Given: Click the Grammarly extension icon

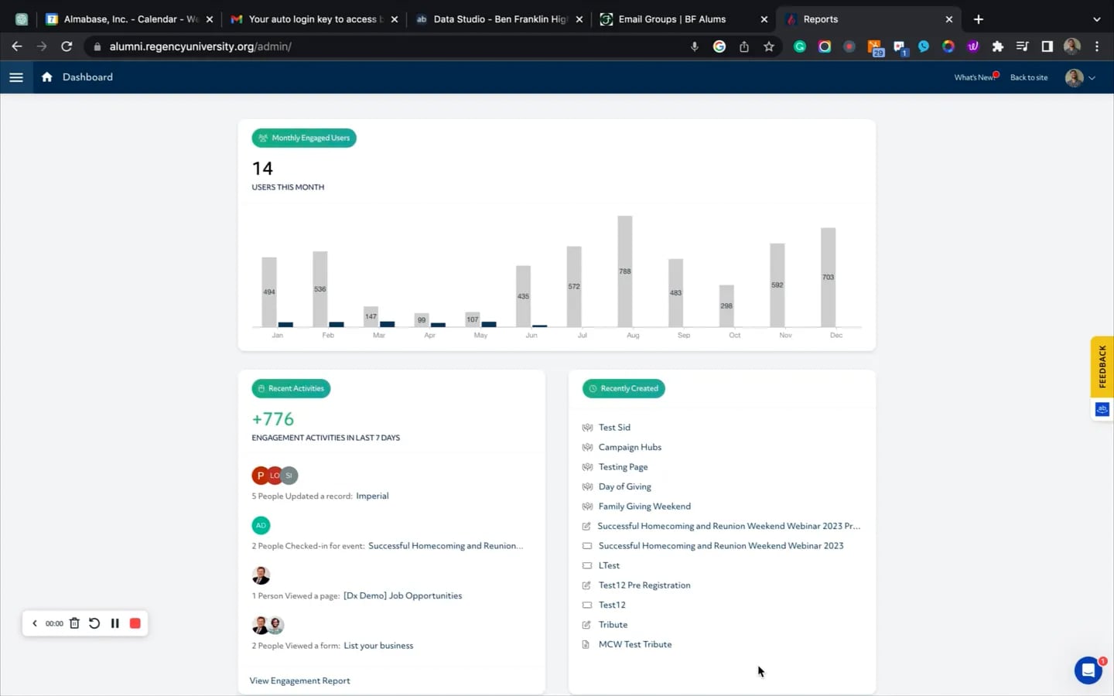Looking at the screenshot, I should click(x=800, y=46).
